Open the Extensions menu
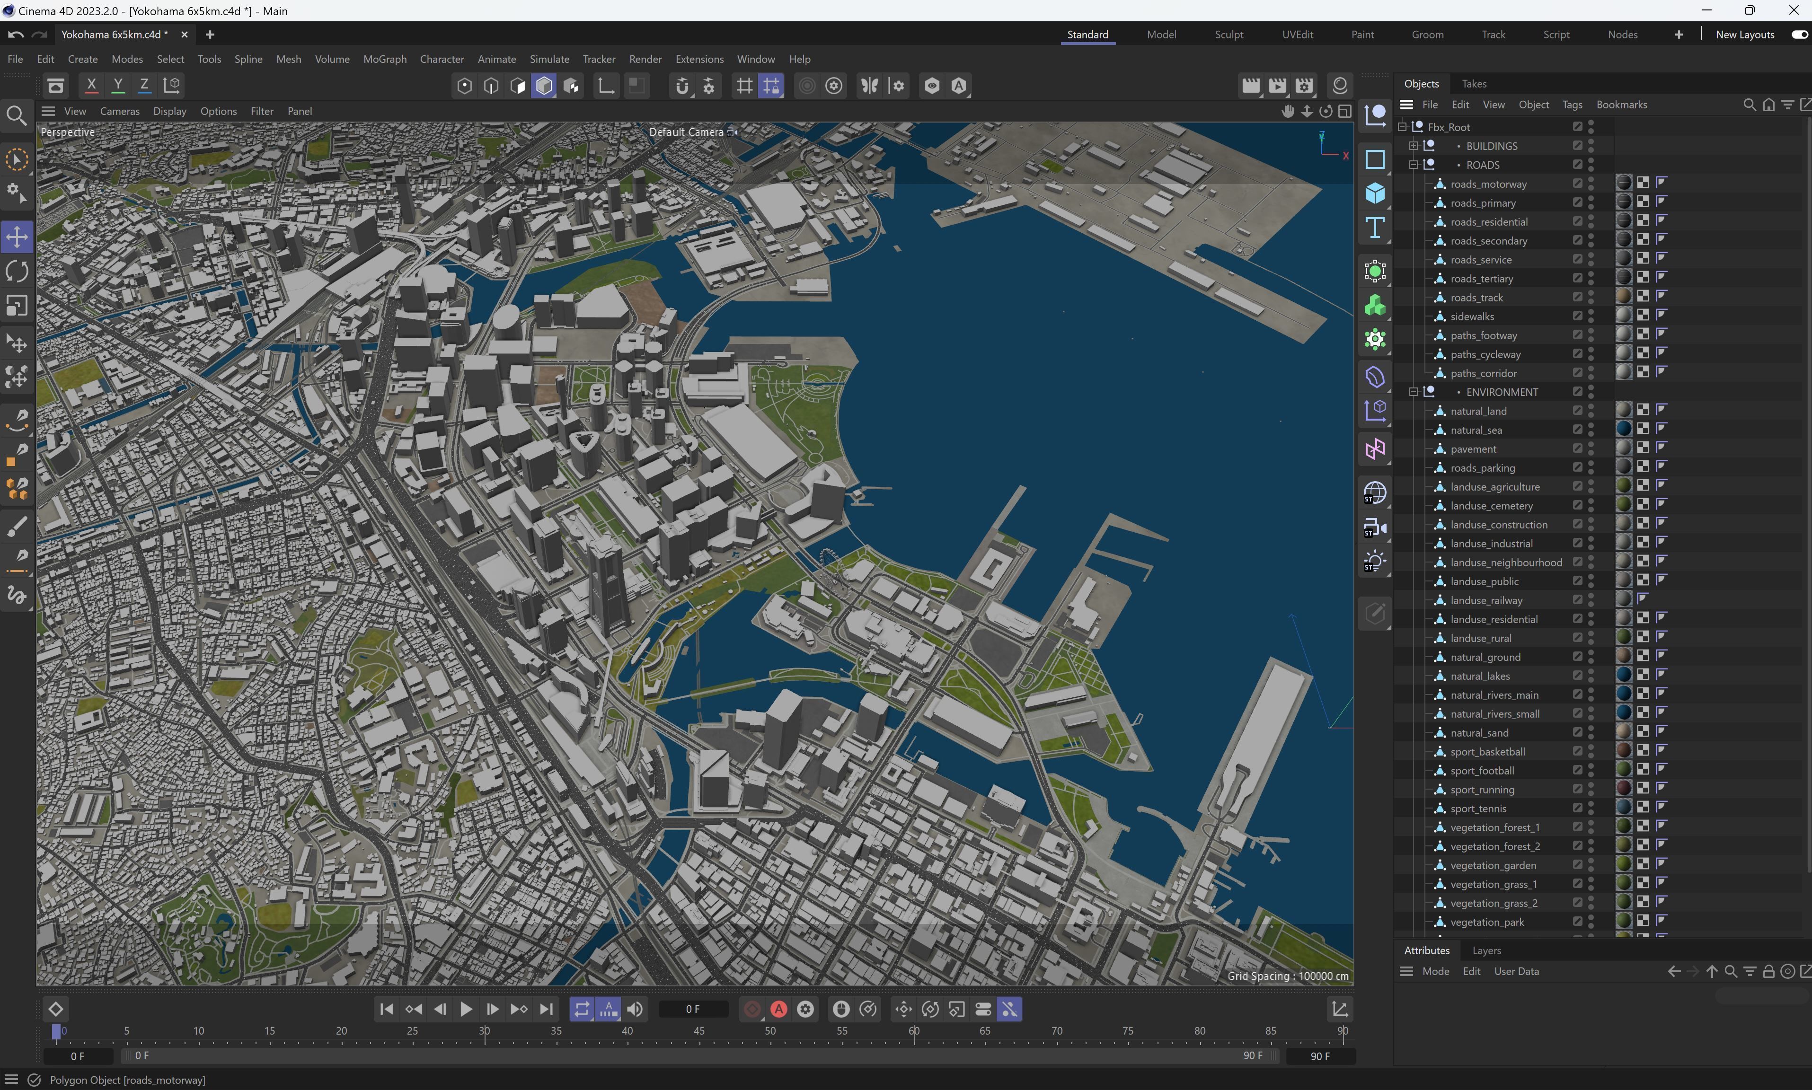The width and height of the screenshot is (1812, 1090). (x=699, y=59)
